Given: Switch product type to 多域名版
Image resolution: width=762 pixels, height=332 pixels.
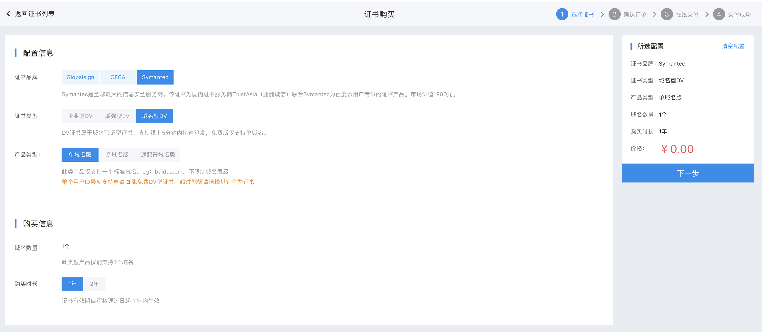Looking at the screenshot, I should pos(117,155).
